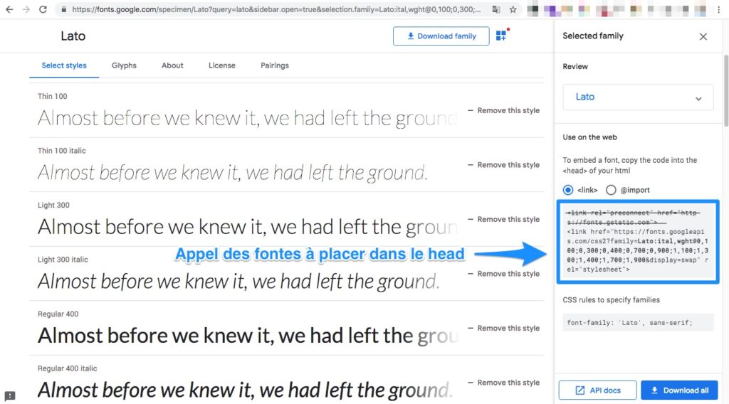The width and height of the screenshot is (729, 404).
Task: Remove the Light 300 italic style
Action: coord(503,274)
